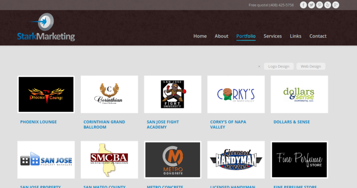Click the Dollars & Sense title link
This screenshot has width=357, height=188.
click(292, 122)
